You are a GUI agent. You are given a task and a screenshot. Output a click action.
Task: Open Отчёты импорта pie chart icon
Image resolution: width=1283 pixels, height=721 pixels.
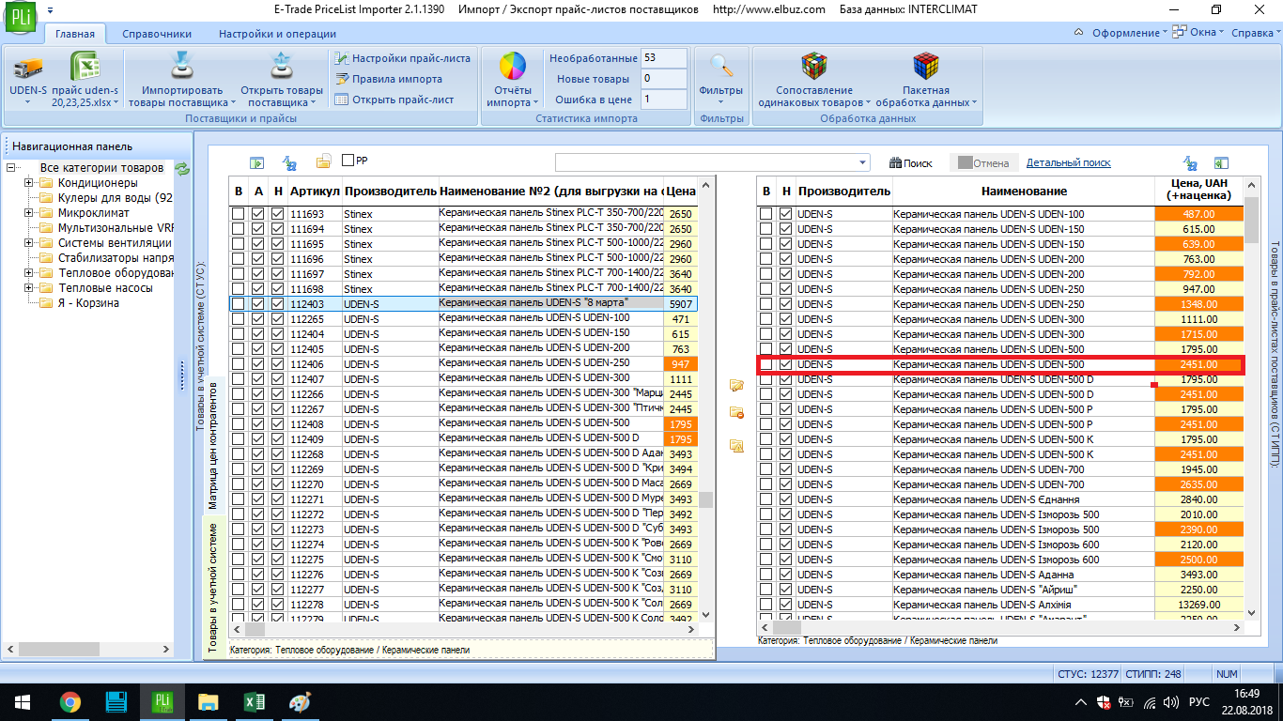click(512, 67)
